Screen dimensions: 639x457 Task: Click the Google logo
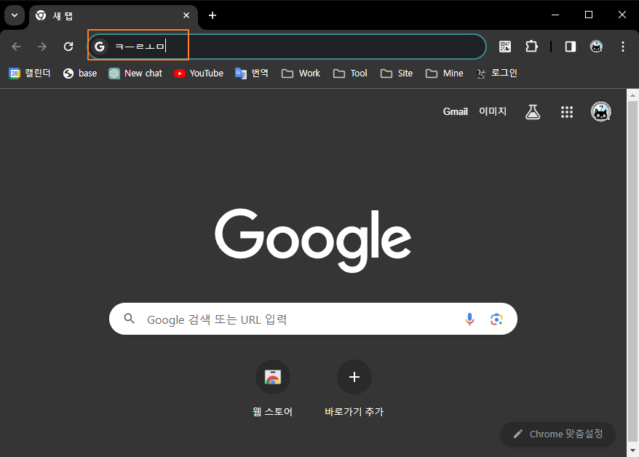coord(313,240)
